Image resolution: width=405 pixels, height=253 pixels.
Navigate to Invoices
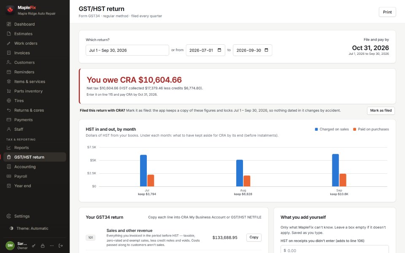coord(35,53)
